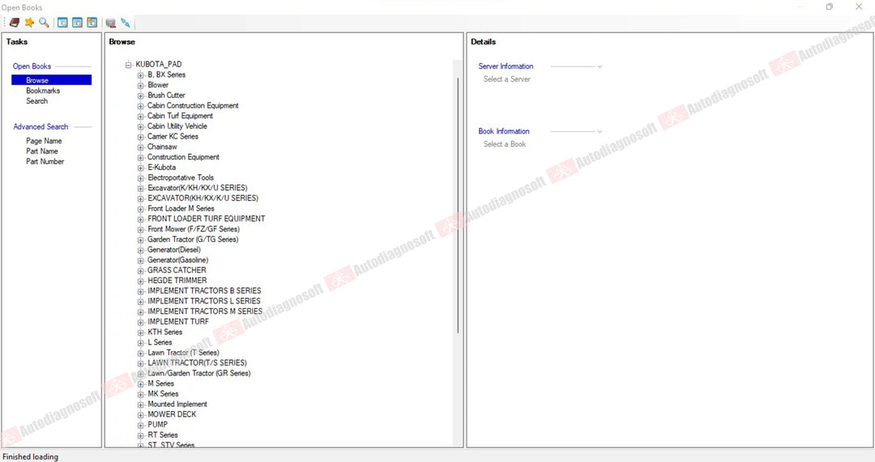Select HEGDE TRIMMER in tree
Image resolution: width=875 pixels, height=462 pixels.
click(x=177, y=281)
